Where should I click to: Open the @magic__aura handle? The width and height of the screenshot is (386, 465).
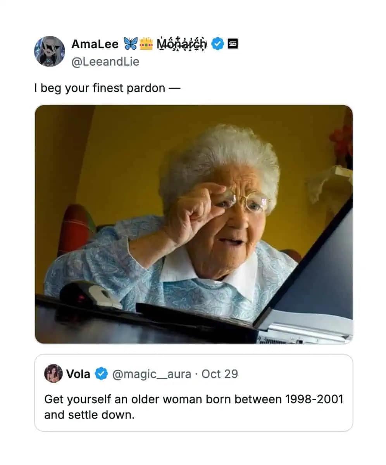(x=152, y=374)
